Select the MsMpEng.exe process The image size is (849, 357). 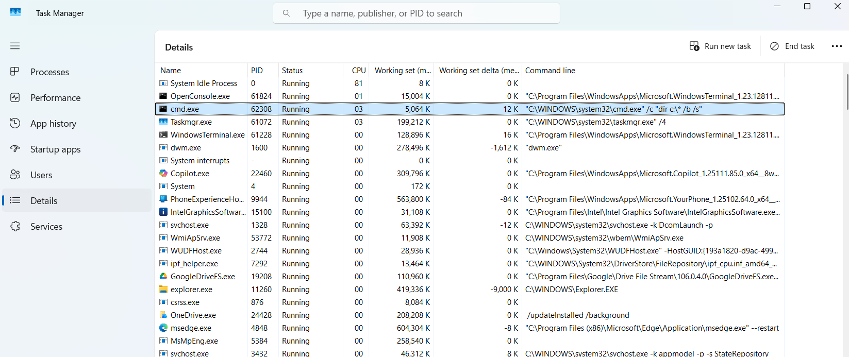click(470, 341)
